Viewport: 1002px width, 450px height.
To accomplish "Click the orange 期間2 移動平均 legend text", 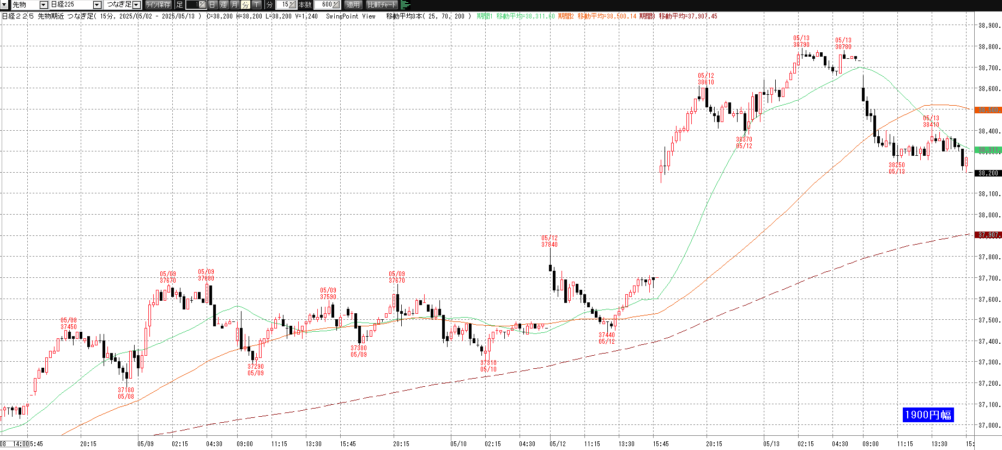I will tap(597, 16).
